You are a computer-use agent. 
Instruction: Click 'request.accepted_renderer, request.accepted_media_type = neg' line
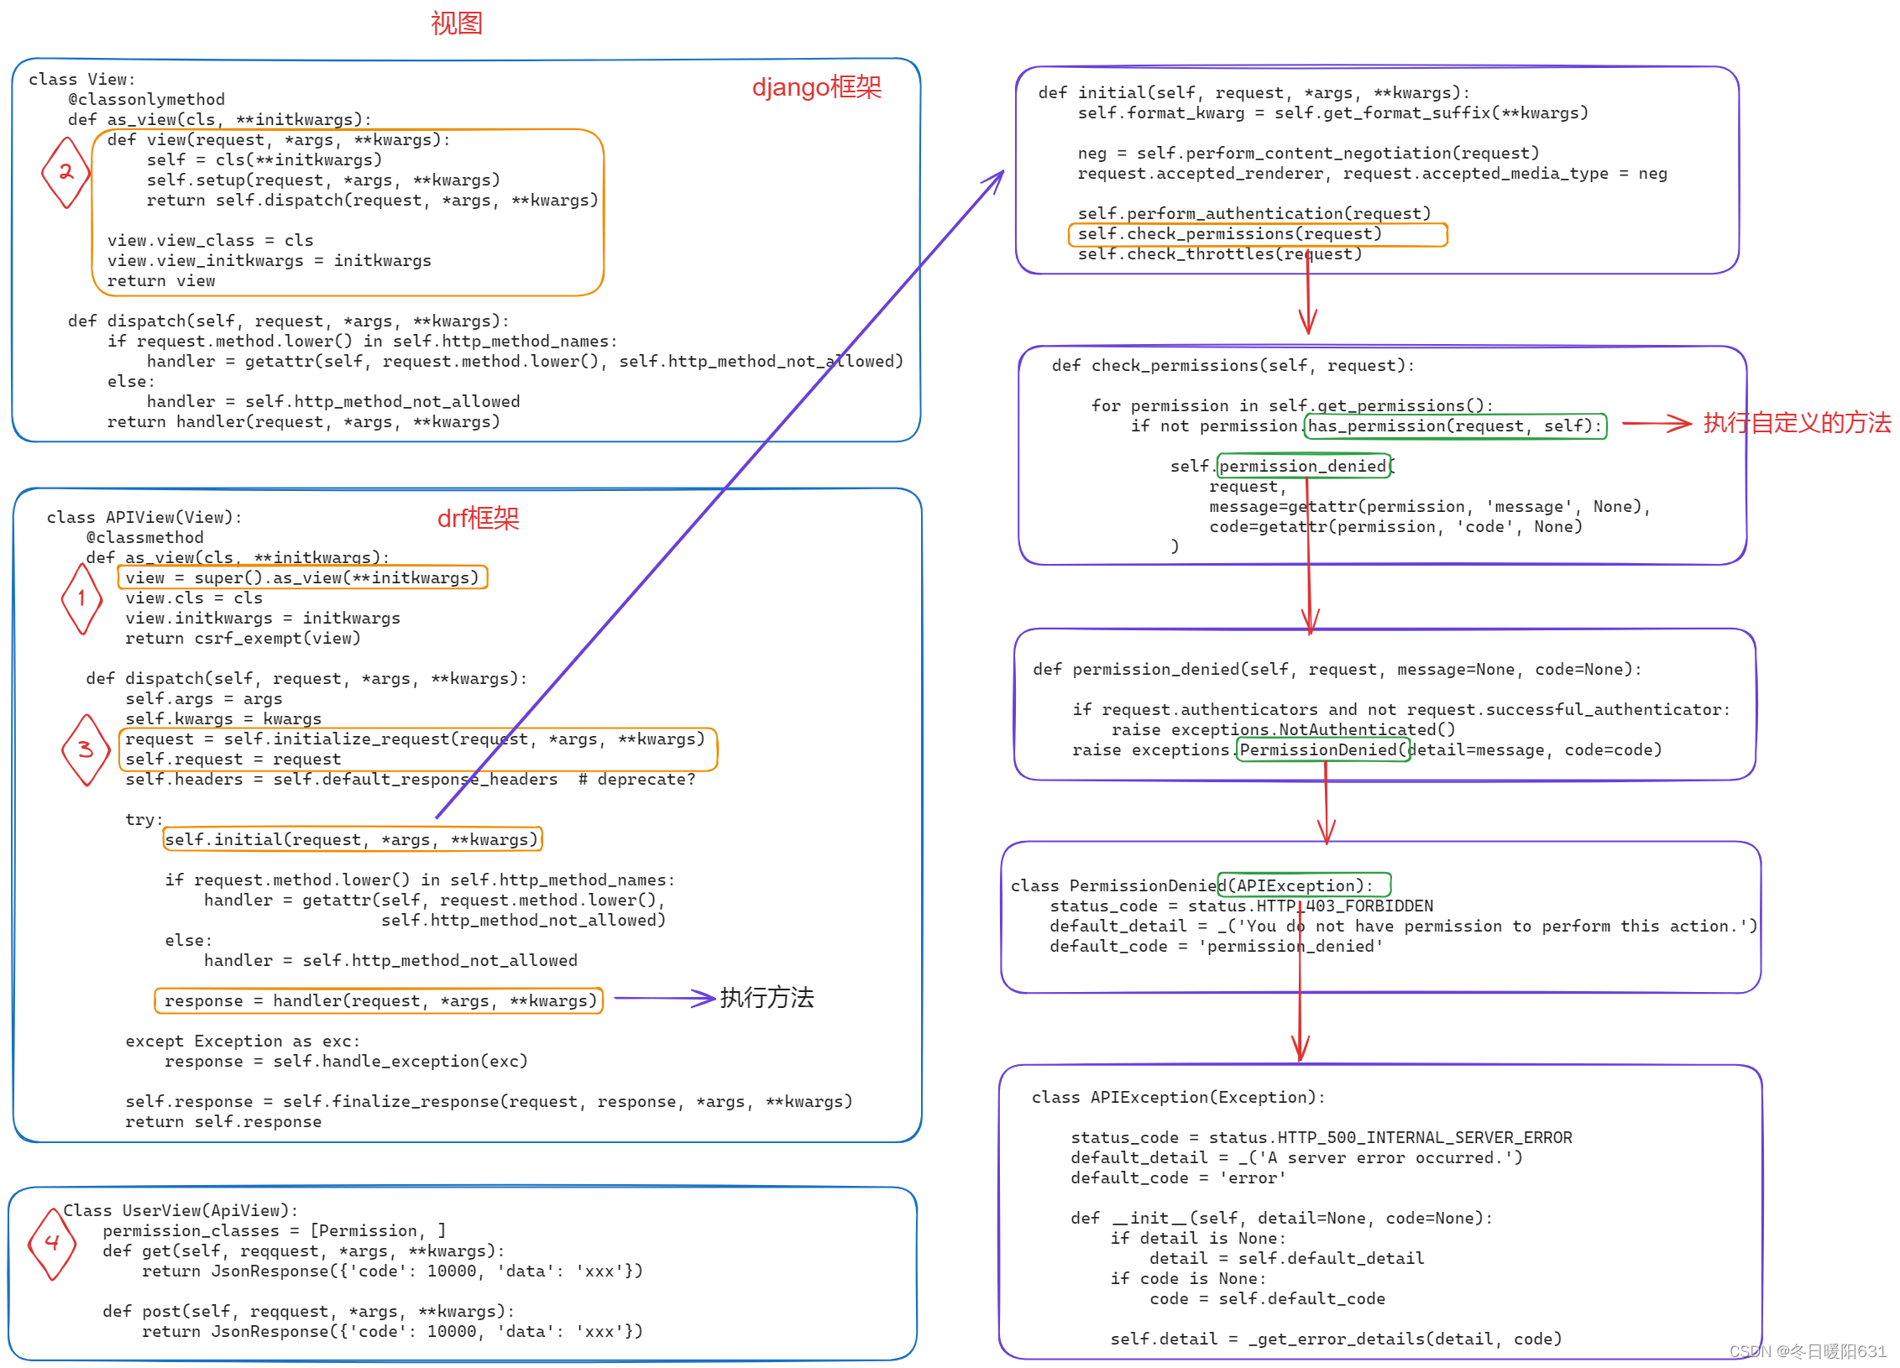tap(1373, 174)
